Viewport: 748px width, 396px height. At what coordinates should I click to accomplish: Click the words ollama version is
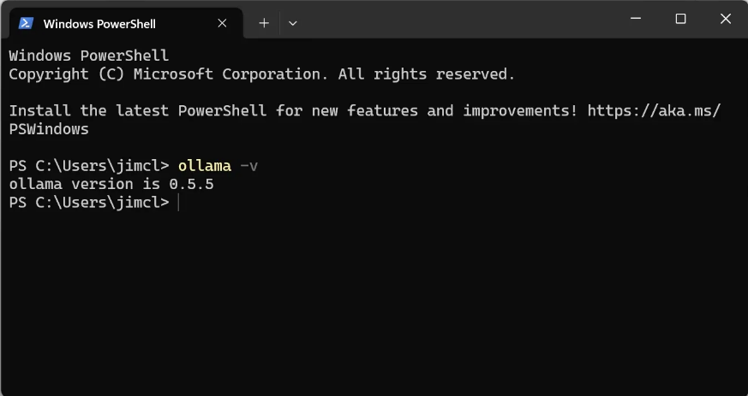[x=85, y=184]
